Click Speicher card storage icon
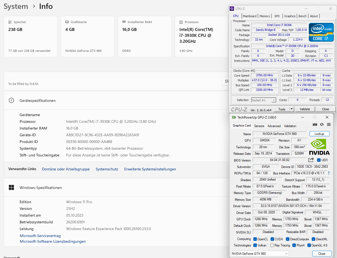The image size is (337, 258). tap(10, 22)
